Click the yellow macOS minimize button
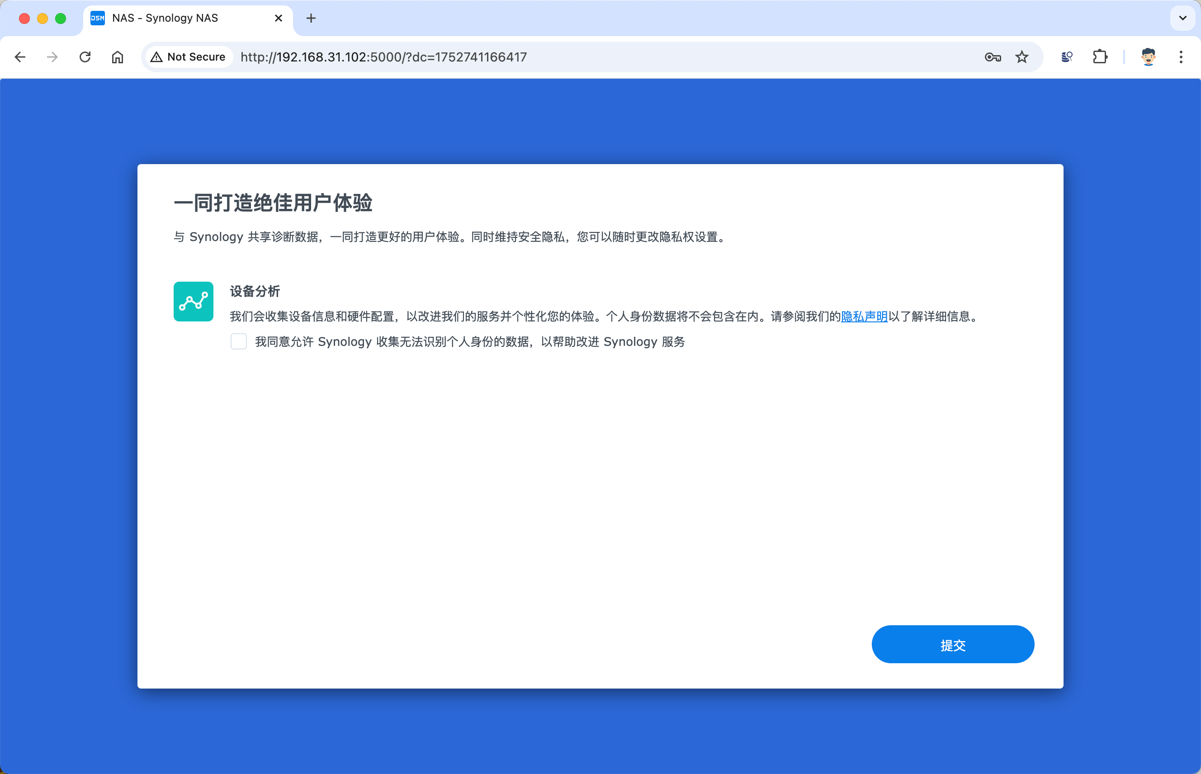Screen dimensions: 1201x774 [x=42, y=19]
